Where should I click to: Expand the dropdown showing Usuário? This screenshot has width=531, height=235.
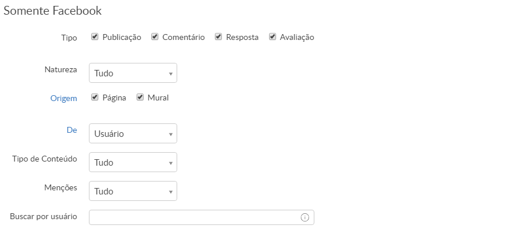(132, 133)
